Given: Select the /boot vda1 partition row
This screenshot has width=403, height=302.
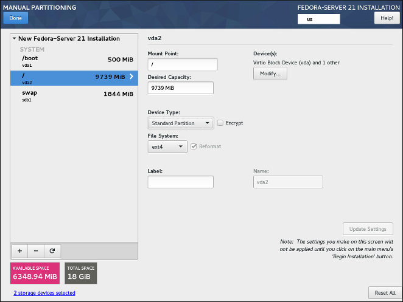Looking at the screenshot, I should click(x=74, y=61).
